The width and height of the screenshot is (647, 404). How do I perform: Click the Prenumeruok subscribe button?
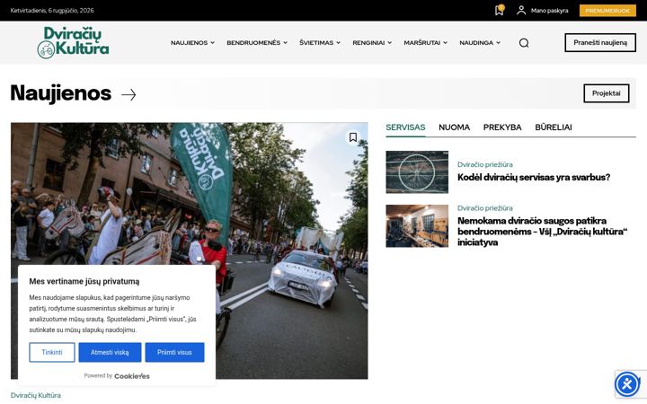coord(607,10)
